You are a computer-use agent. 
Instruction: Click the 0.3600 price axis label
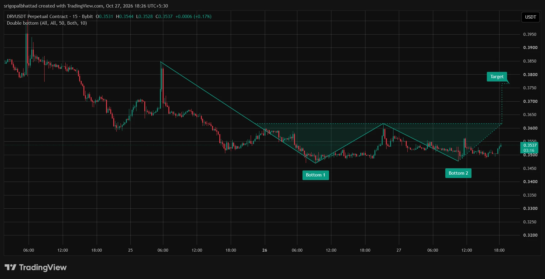pos(530,128)
